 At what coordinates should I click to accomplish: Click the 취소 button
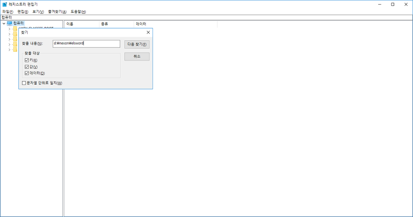(x=137, y=56)
